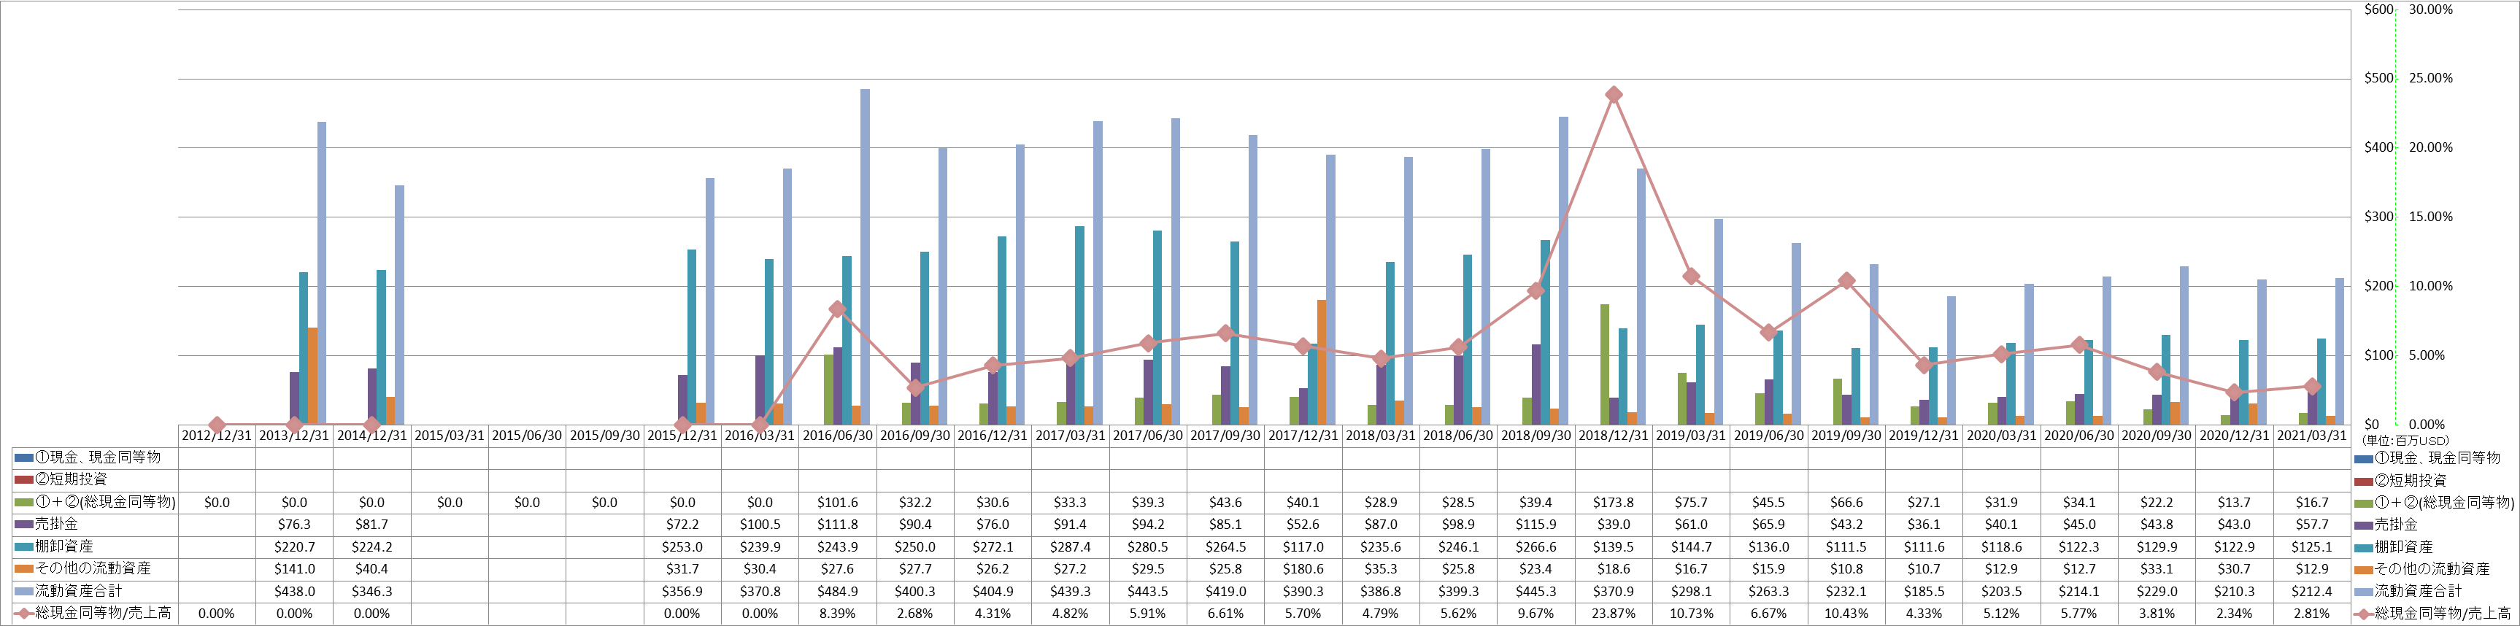
Task: Click the cell showing $100.5
Action: click(759, 525)
